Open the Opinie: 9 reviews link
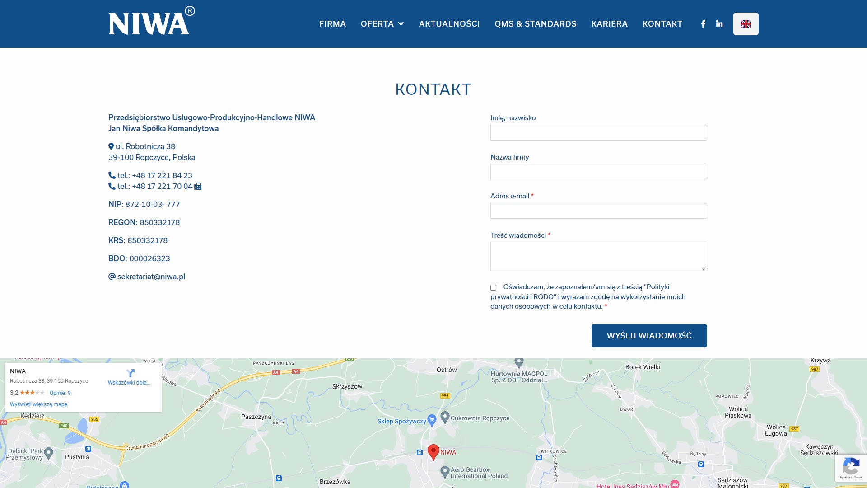This screenshot has height=488, width=867. 60,393
